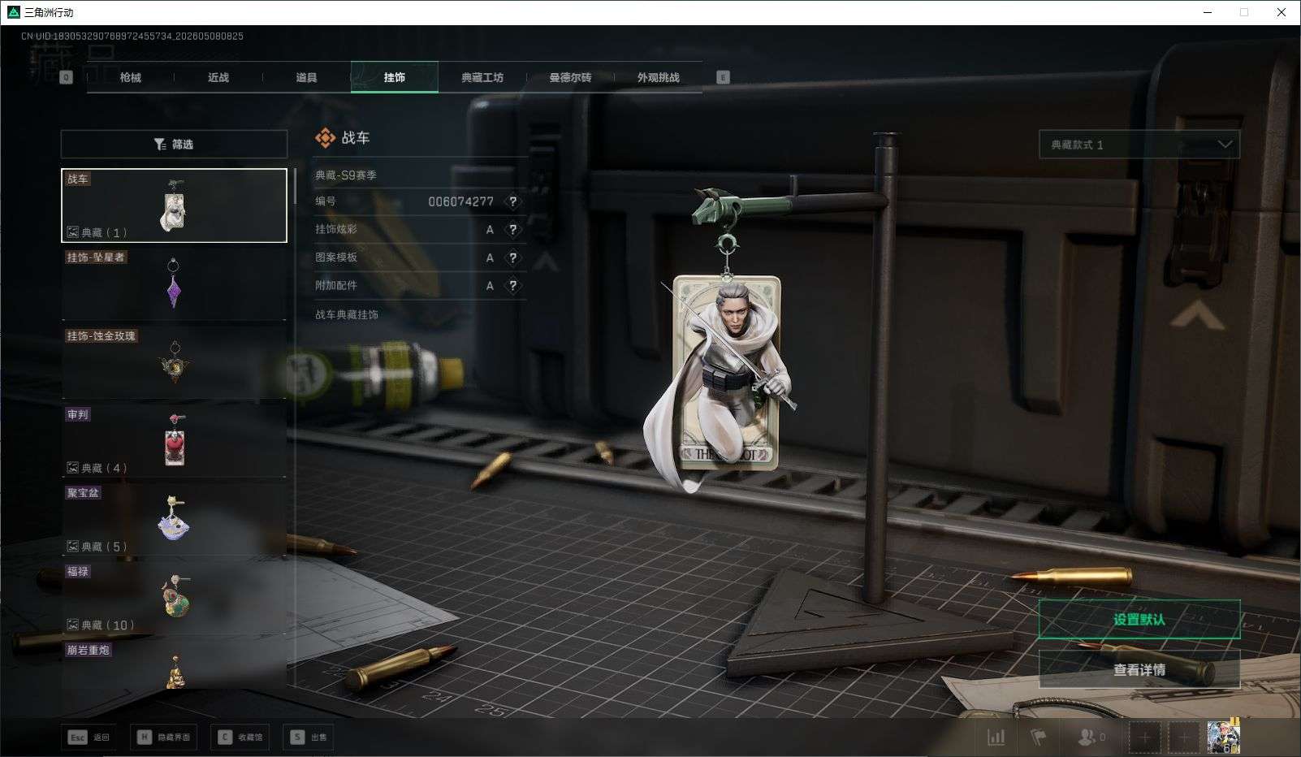Open the flags icon in bottom bar
This screenshot has width=1301, height=757.
[1038, 737]
